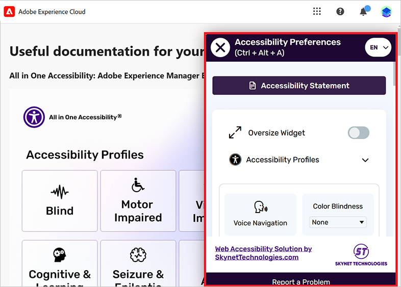Screen dimensions: 401x287
Task: Open the user profile avatar
Action: pos(386,11)
